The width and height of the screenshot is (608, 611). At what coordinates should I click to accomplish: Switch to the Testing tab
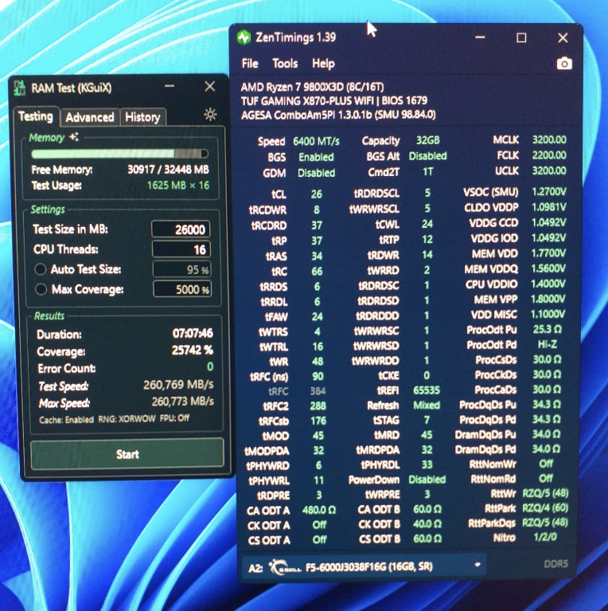coord(36,116)
